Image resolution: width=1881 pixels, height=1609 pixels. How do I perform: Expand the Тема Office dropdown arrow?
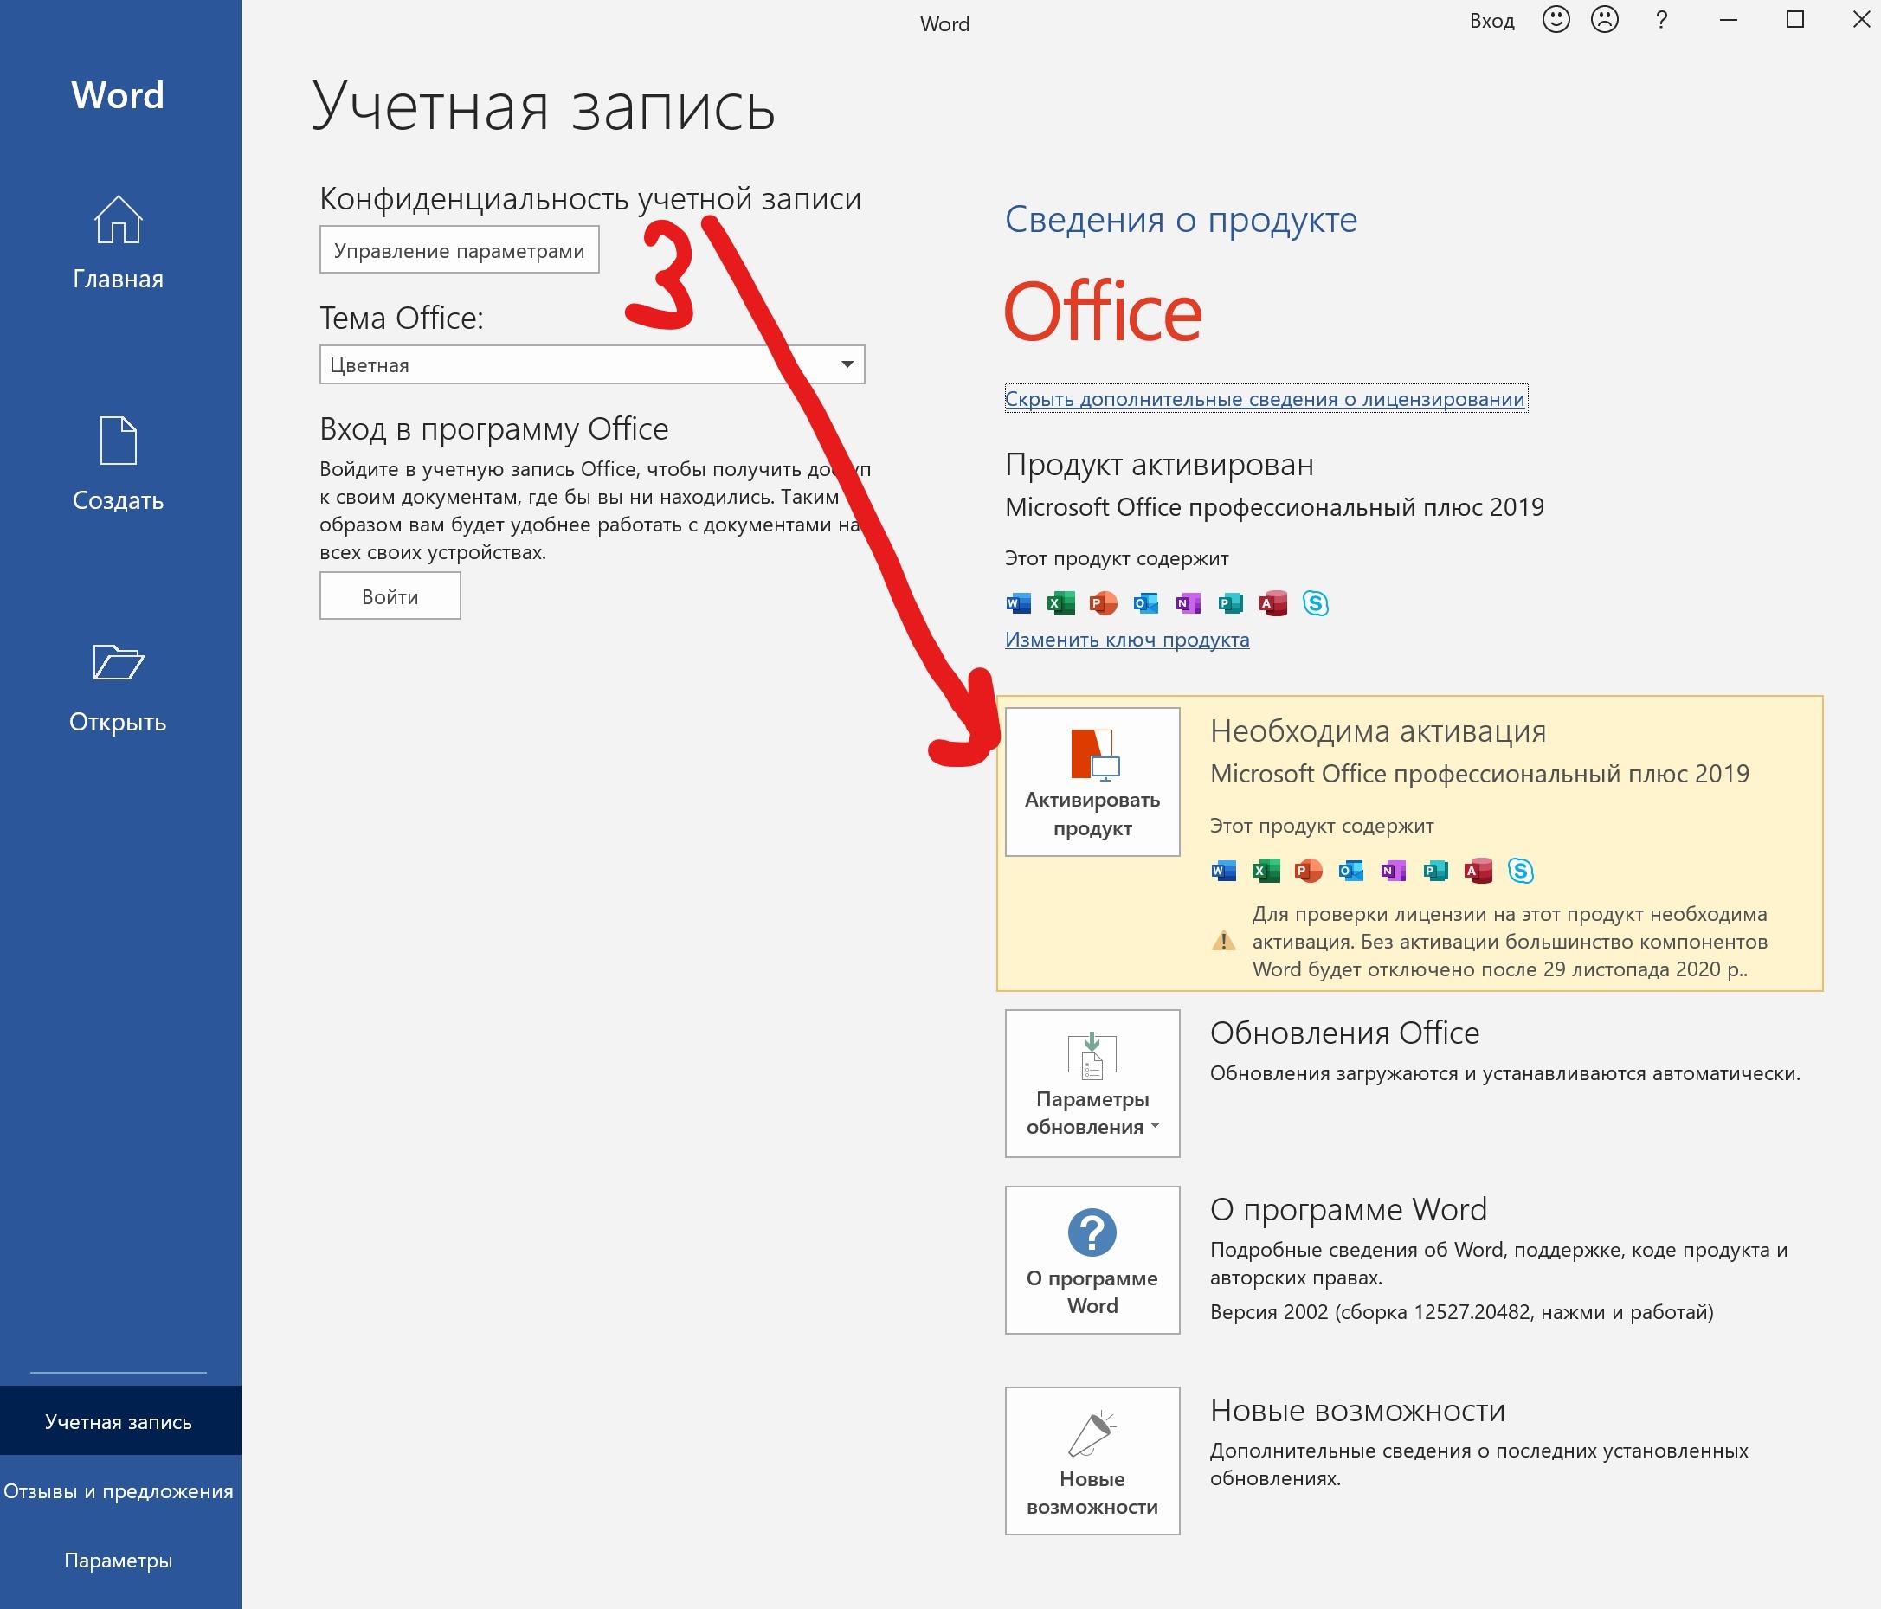point(846,364)
